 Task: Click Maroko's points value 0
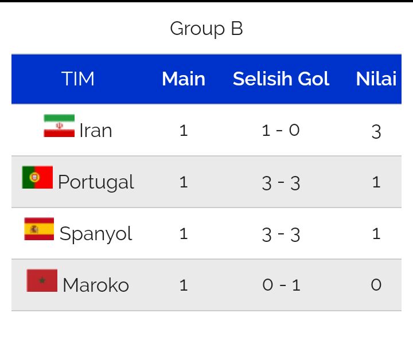[376, 285]
